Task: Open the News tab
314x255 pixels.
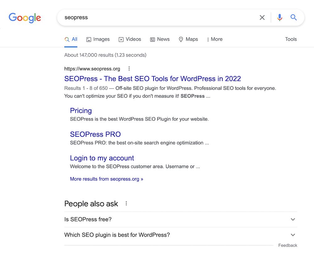Action: point(160,39)
